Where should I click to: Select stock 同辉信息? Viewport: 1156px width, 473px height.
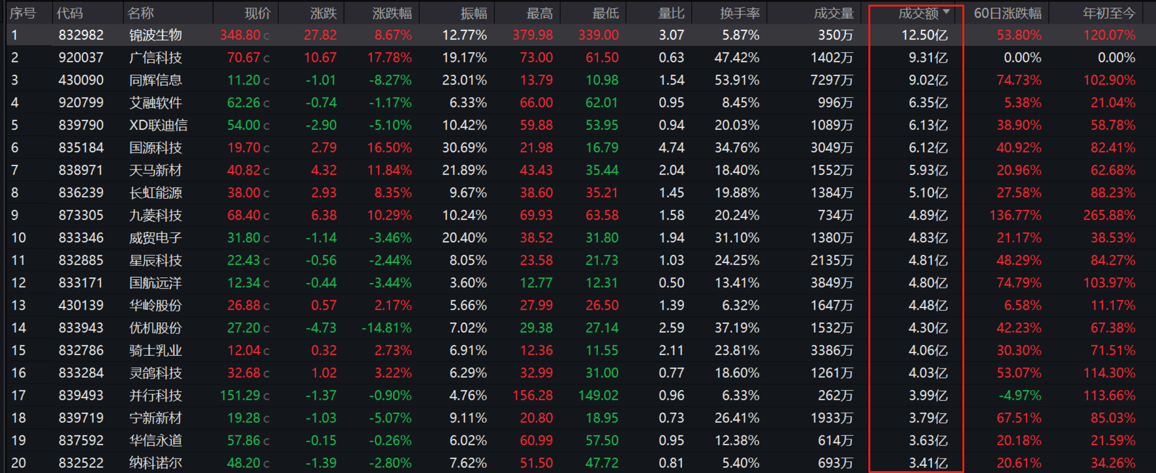coord(156,80)
